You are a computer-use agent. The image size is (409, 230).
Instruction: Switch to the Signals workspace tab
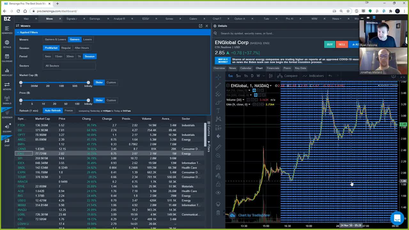pyautogui.click(x=72, y=19)
